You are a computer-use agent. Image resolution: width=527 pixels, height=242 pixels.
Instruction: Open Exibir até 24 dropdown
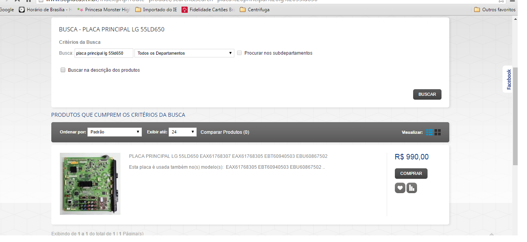183,132
